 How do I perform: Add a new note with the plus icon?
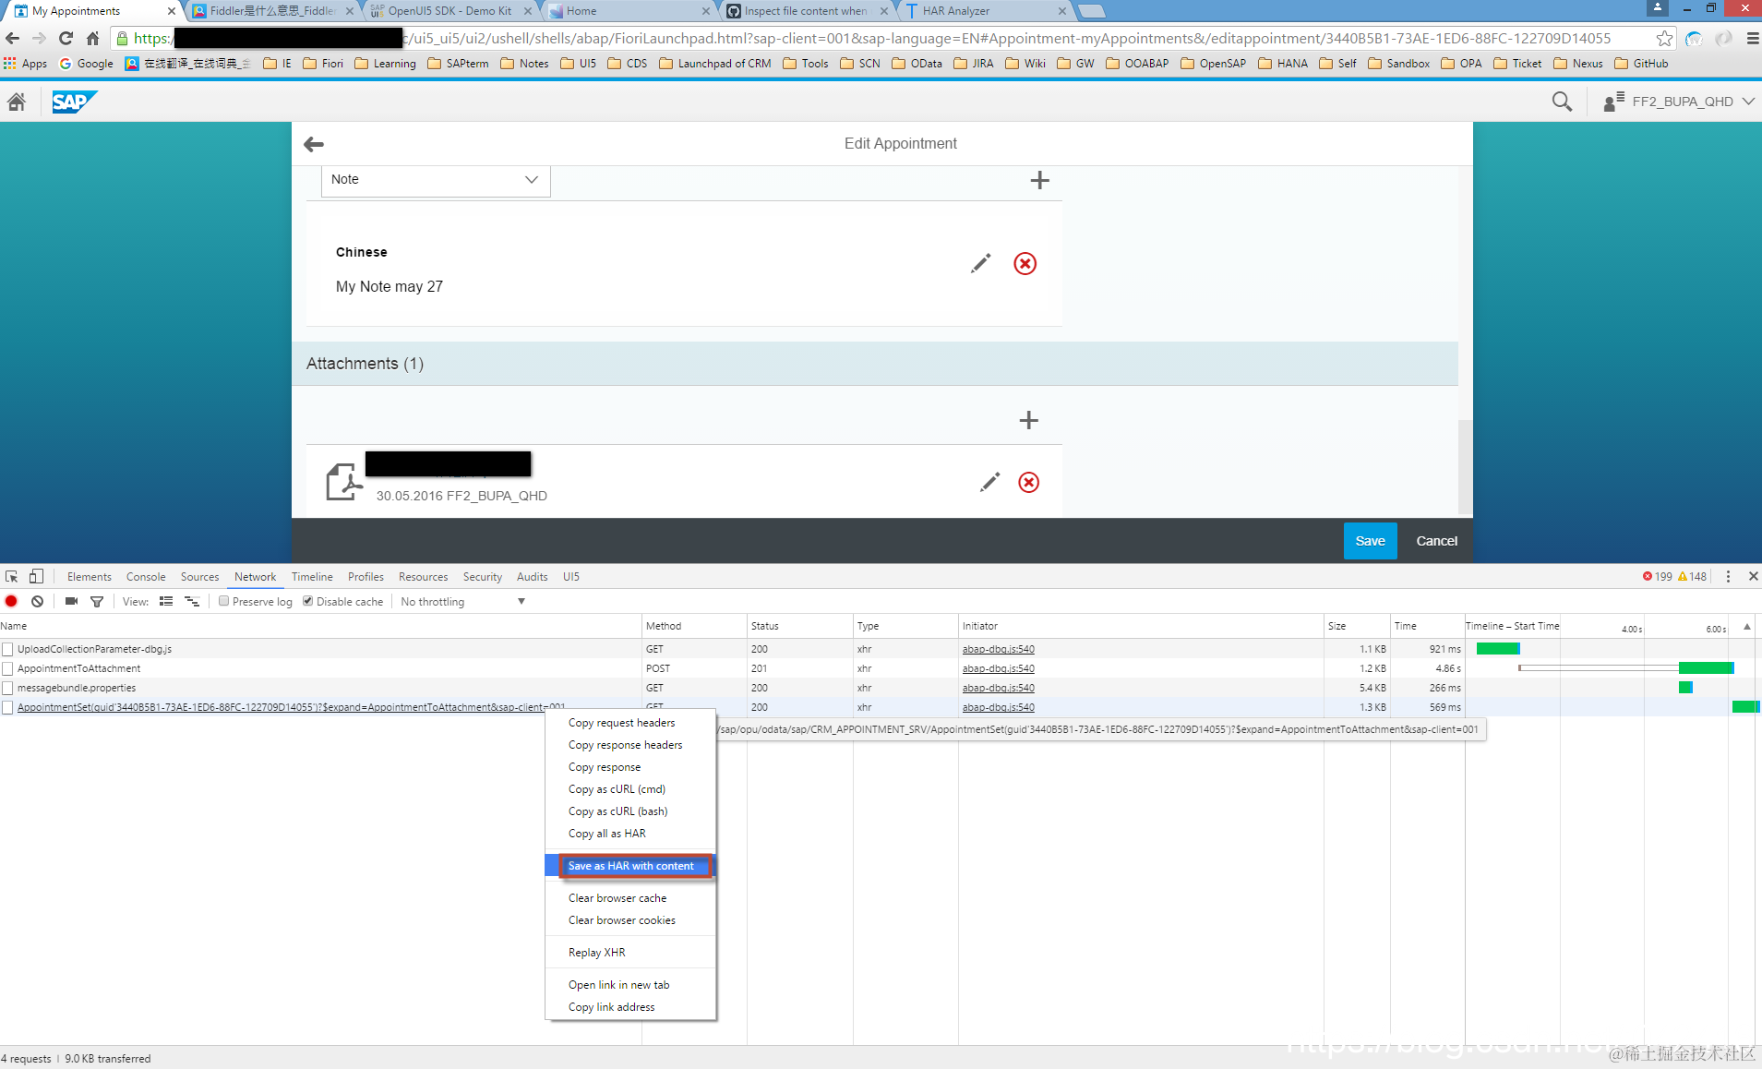(x=1040, y=180)
